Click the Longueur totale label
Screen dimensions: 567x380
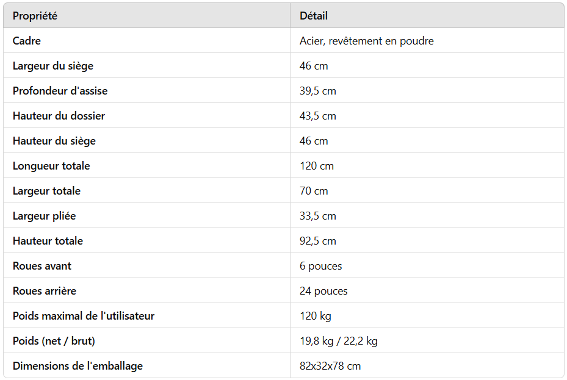coord(51,166)
